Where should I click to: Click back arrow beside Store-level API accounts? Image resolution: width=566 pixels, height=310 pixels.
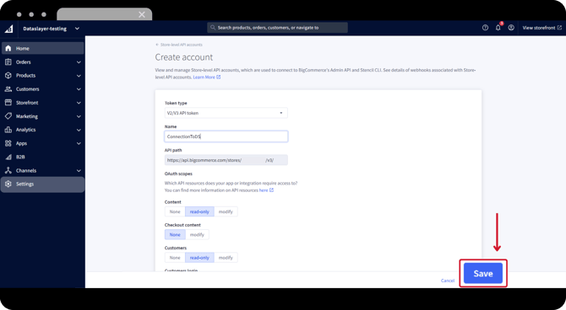pos(157,45)
